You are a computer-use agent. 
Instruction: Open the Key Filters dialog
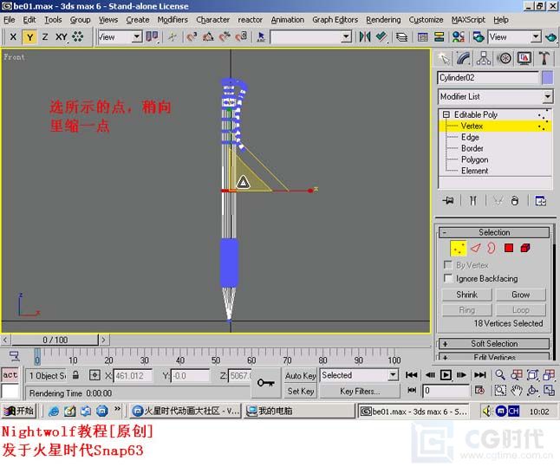tap(359, 392)
